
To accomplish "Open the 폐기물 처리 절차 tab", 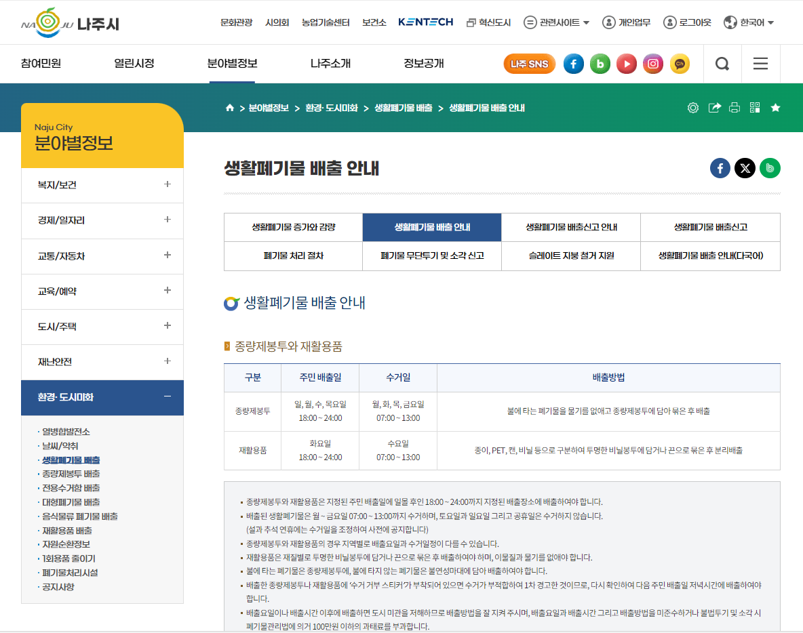I will (293, 256).
